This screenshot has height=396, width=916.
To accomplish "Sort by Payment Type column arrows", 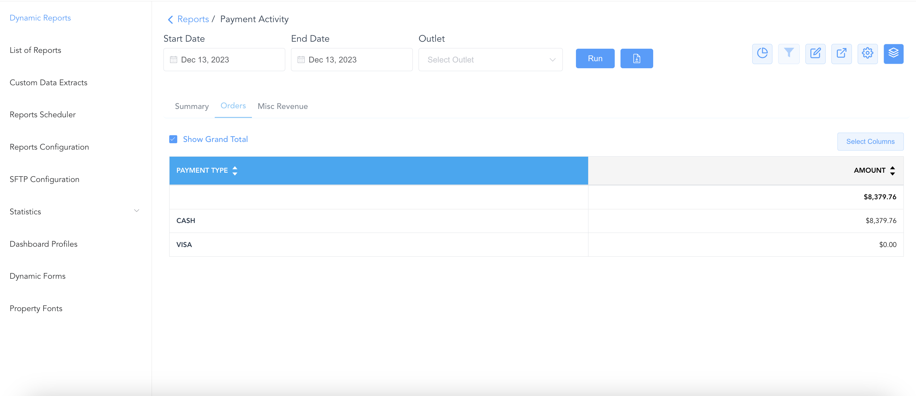I will pyautogui.click(x=235, y=171).
